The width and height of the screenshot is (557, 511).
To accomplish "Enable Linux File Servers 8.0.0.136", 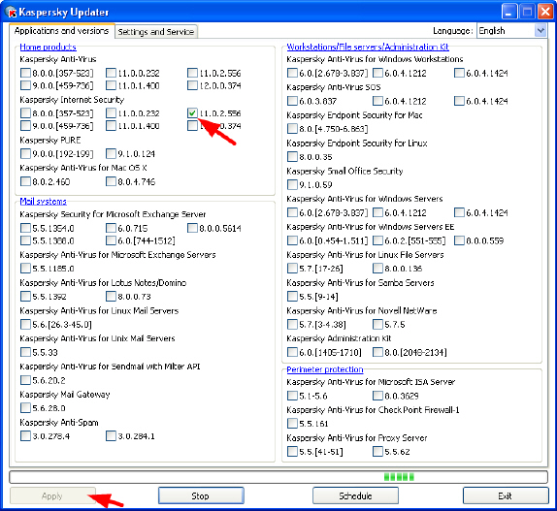I will click(377, 269).
